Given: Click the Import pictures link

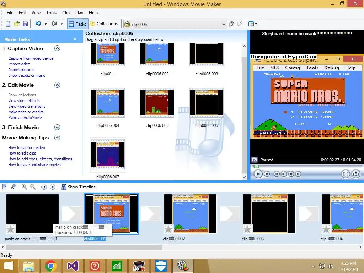Looking at the screenshot, I should tap(21, 70).
